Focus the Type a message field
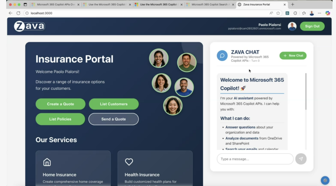Screen dimensions: 336x186 point(255,159)
